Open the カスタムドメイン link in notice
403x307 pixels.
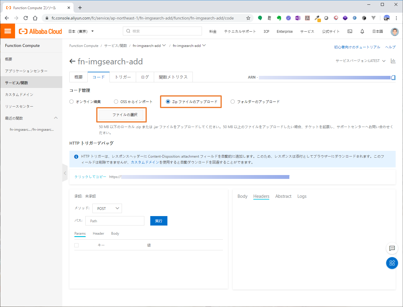145,162
